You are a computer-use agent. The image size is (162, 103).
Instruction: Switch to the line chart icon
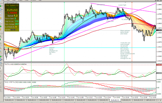click(1, 43)
